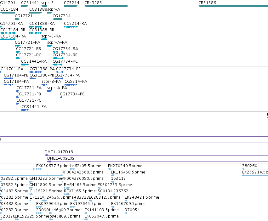Click the scpr-B gene label
The width and height of the screenshot is (268, 221).
pyautogui.click(x=47, y=3)
